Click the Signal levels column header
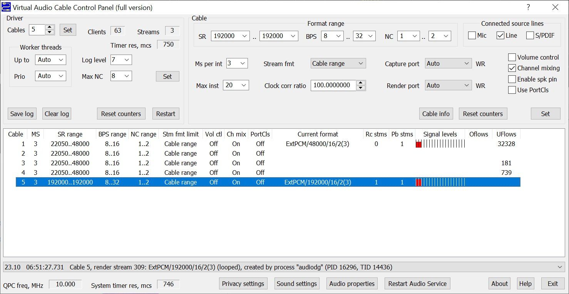This screenshot has width=569, height=294. tap(440, 134)
